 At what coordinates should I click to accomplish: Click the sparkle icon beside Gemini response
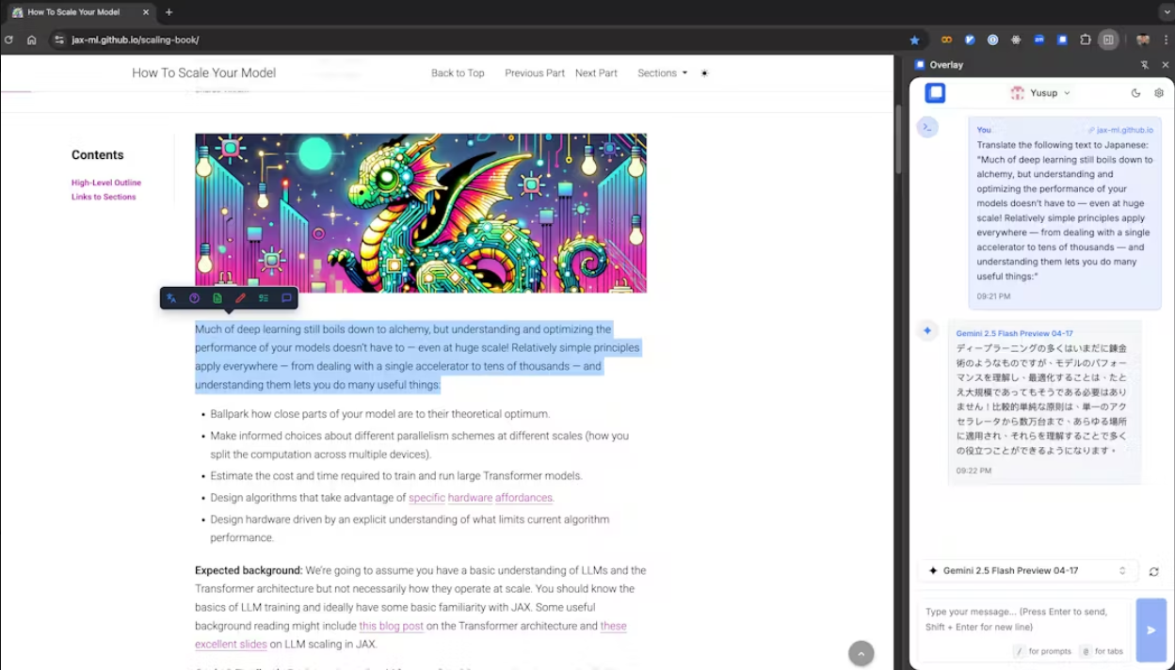point(927,330)
